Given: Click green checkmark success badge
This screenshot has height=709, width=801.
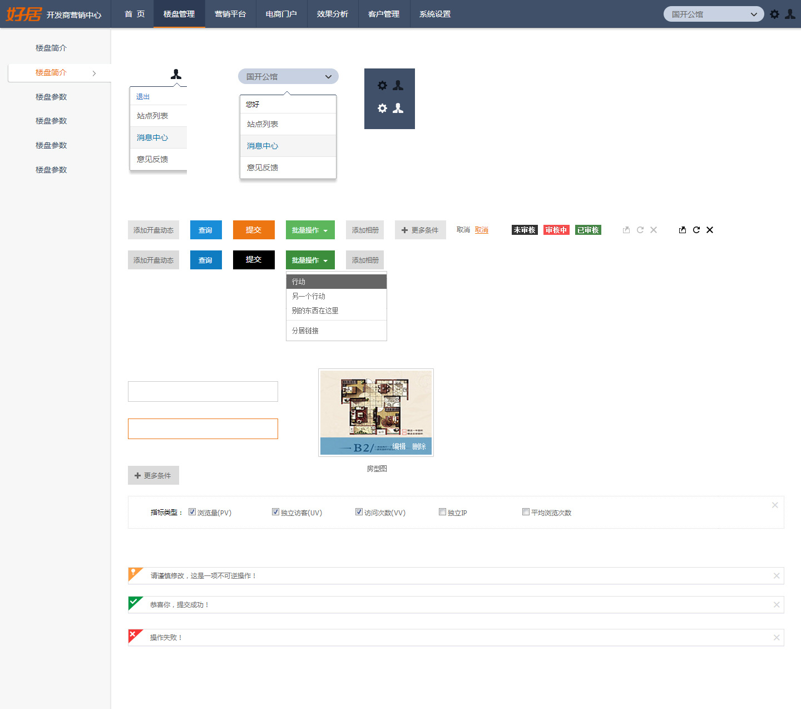Looking at the screenshot, I should pyautogui.click(x=133, y=602).
